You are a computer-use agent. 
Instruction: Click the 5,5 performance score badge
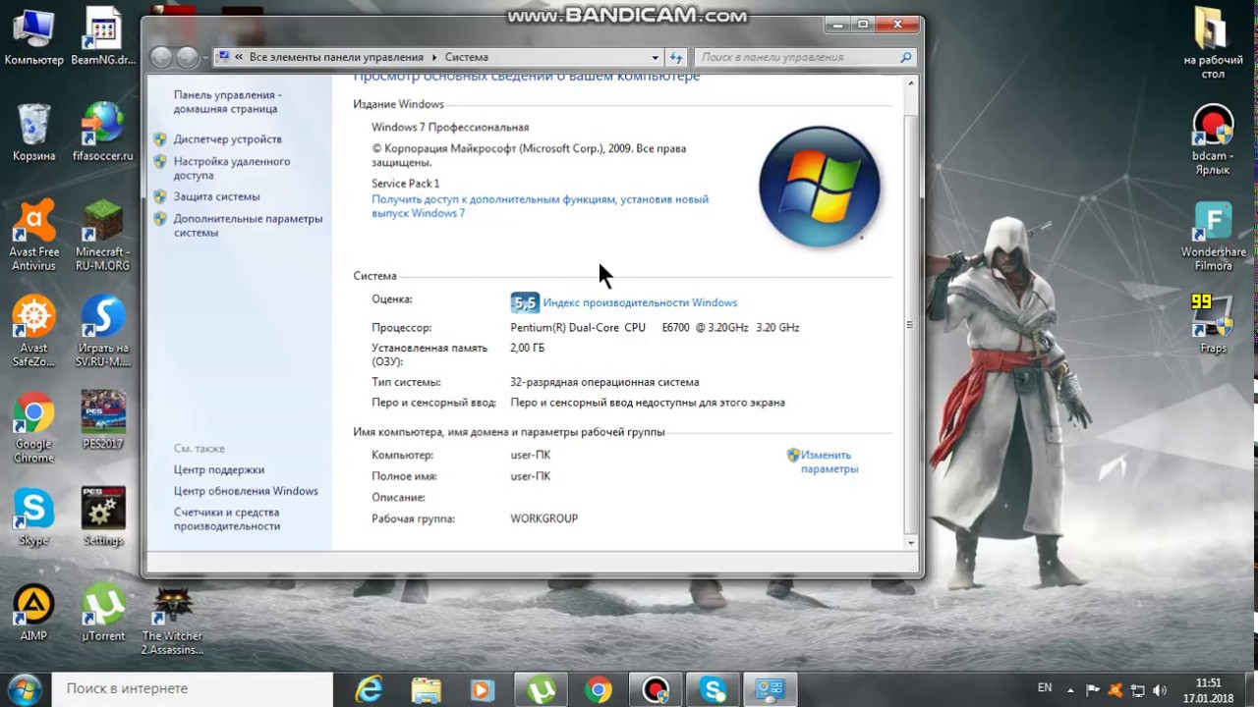click(x=525, y=302)
